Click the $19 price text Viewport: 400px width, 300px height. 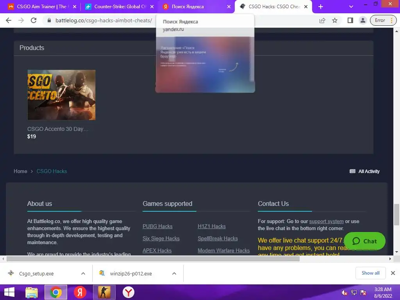(x=32, y=136)
